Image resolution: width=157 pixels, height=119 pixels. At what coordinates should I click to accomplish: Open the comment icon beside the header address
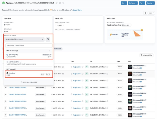(63, 3)
